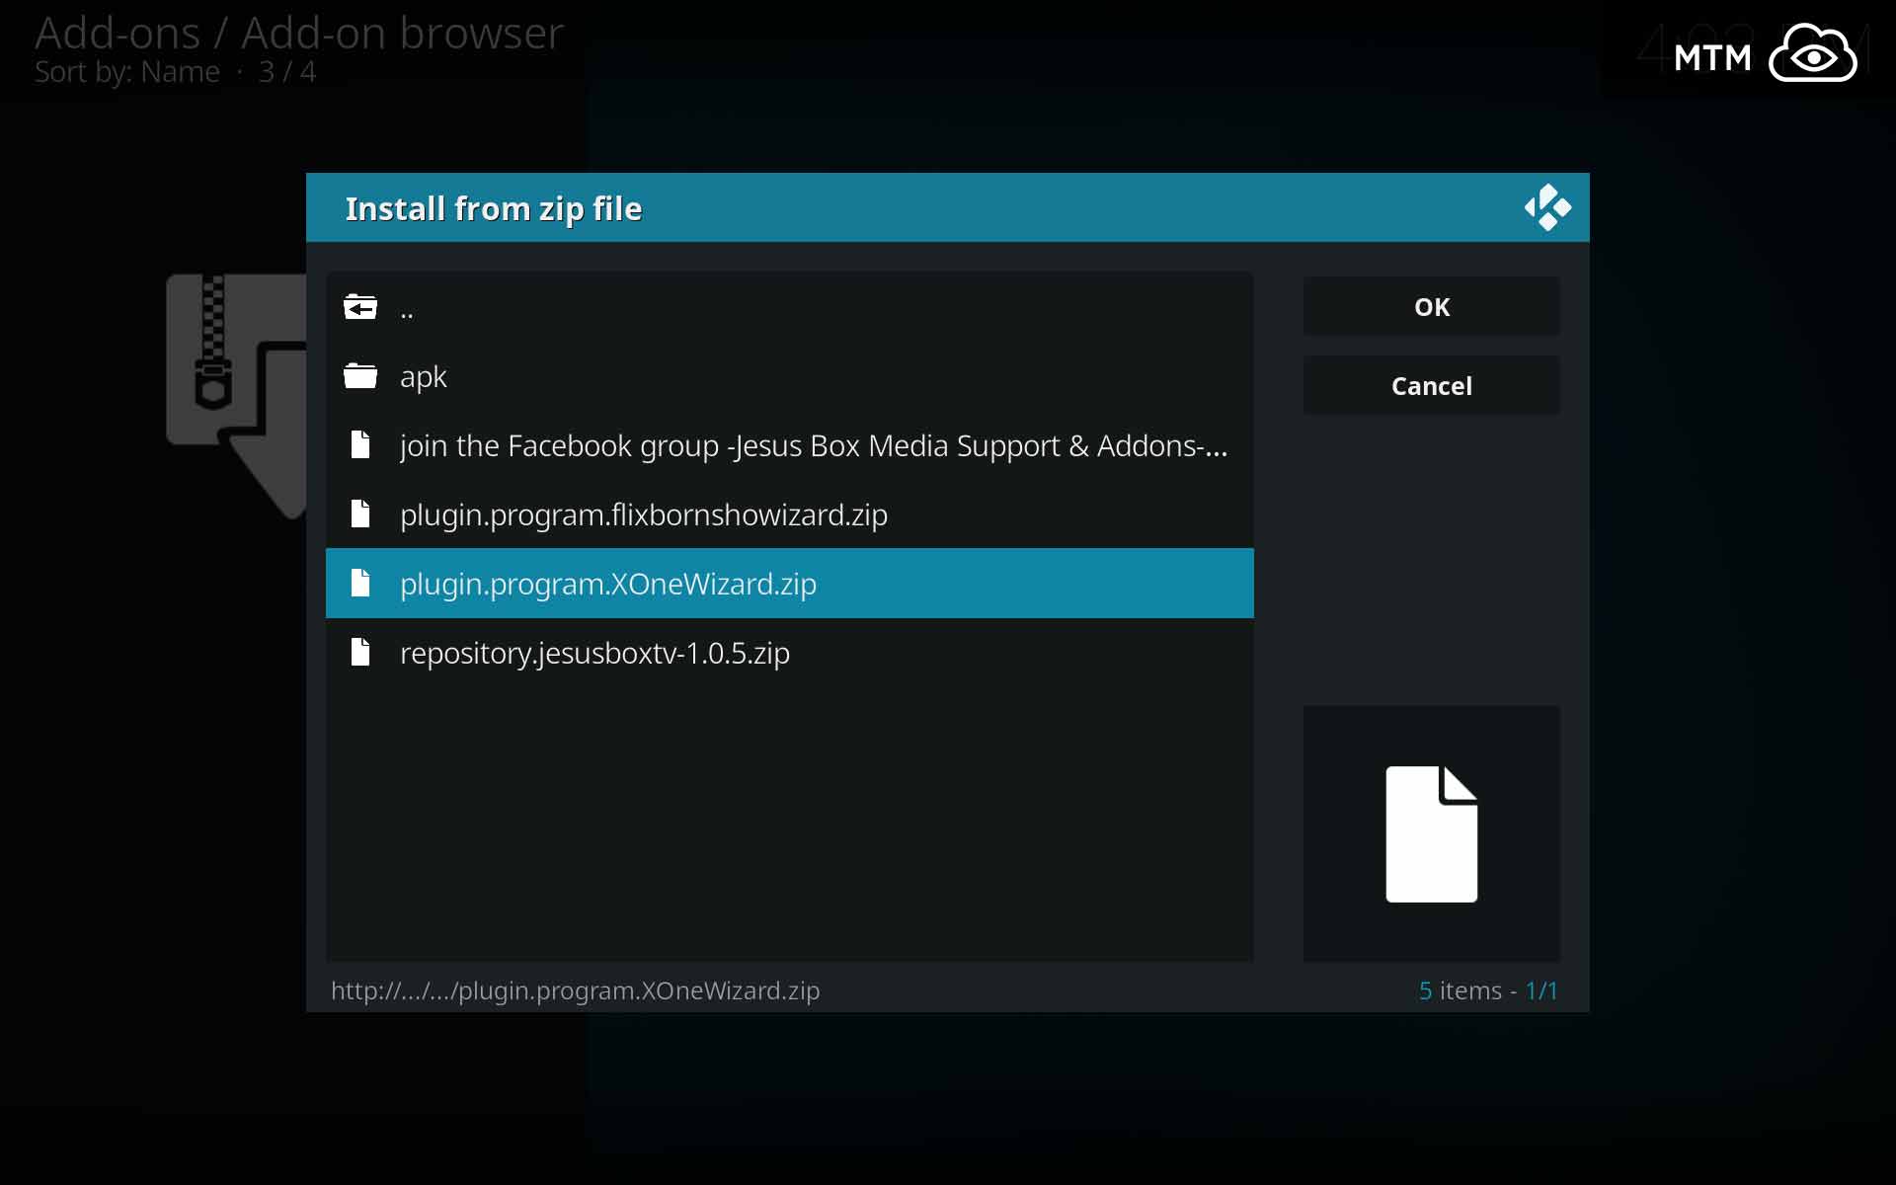
Task: Click file icon beside XOneWizard zip
Action: 360,583
